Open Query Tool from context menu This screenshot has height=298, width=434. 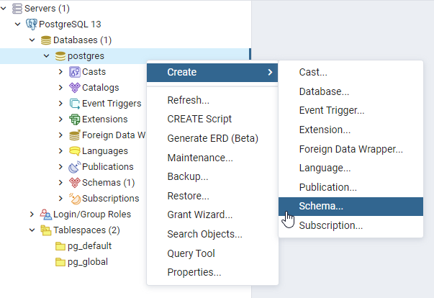coord(191,253)
